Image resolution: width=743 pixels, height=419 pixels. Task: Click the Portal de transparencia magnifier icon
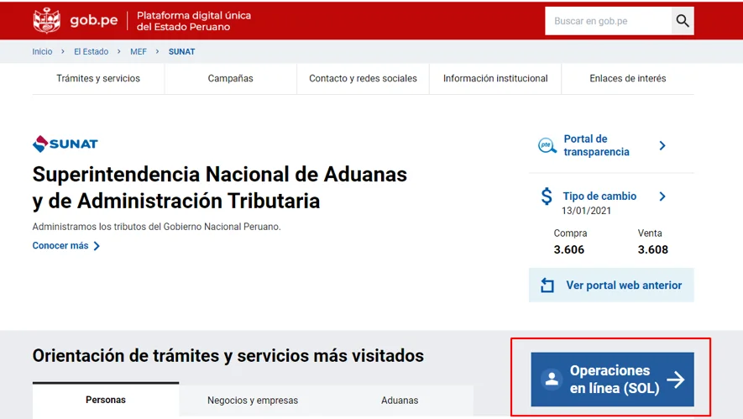click(547, 145)
